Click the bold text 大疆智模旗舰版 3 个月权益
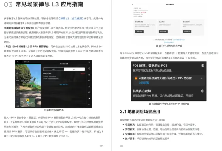222x151 pixels. [19, 28]
